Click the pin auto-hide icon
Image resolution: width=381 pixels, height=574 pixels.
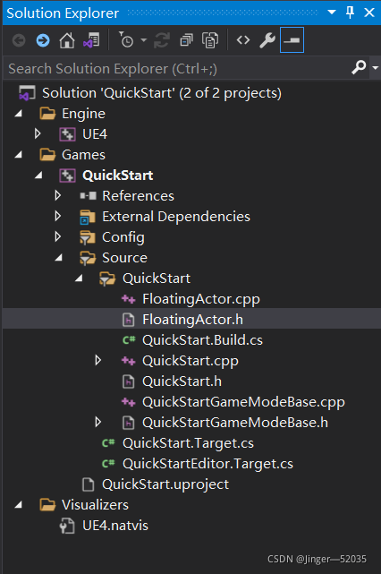point(350,13)
